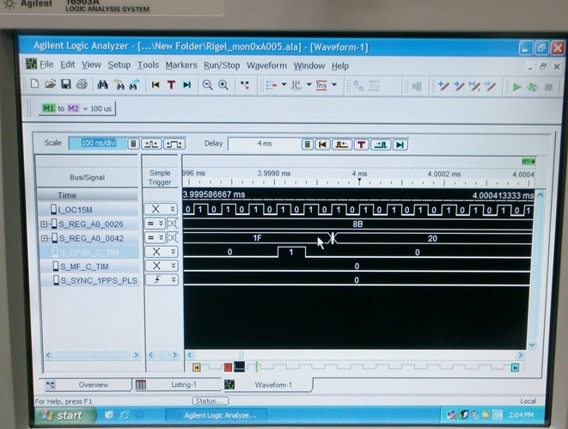The image size is (568, 429).
Task: Open the dropdown arrow beside Bus/Signal setup icon
Action: [x=284, y=85]
